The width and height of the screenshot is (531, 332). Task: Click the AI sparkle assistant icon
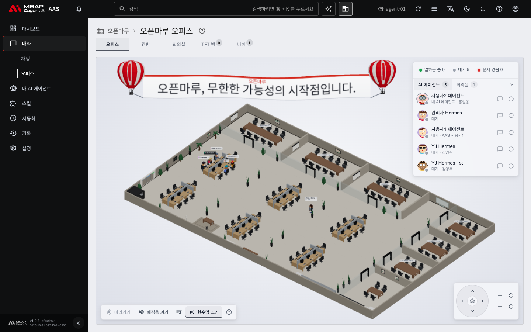click(329, 9)
